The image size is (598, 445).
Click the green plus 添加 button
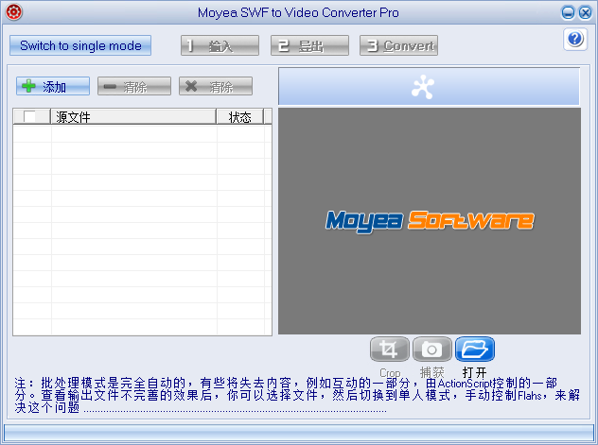coord(53,86)
